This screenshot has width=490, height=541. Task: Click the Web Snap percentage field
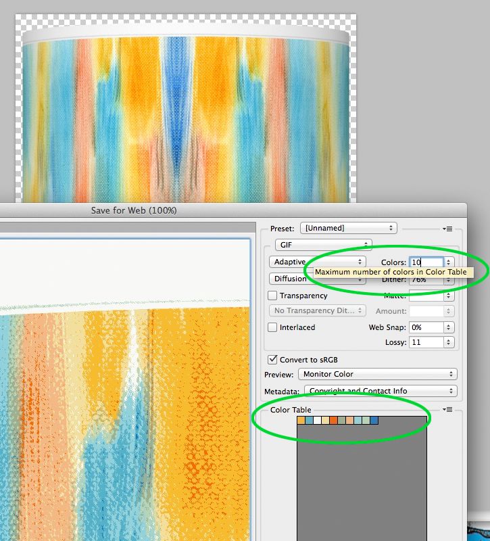tap(425, 327)
